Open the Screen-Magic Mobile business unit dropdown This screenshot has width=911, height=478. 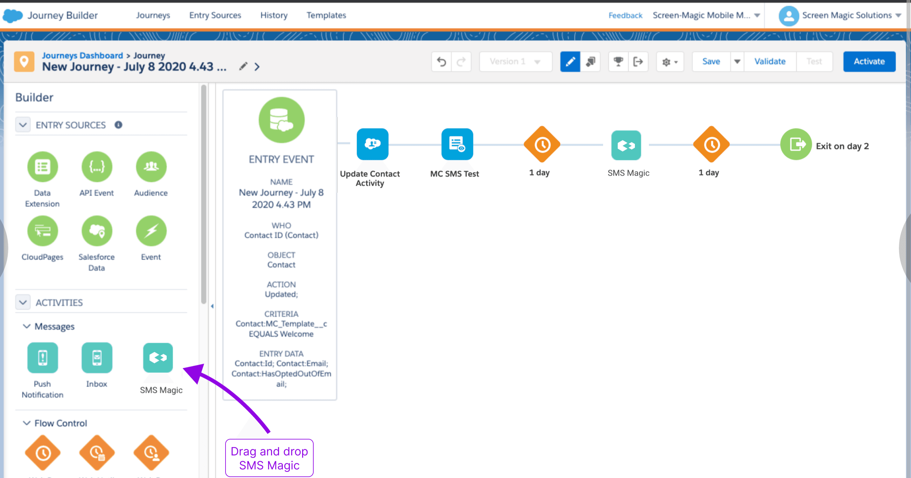point(706,15)
